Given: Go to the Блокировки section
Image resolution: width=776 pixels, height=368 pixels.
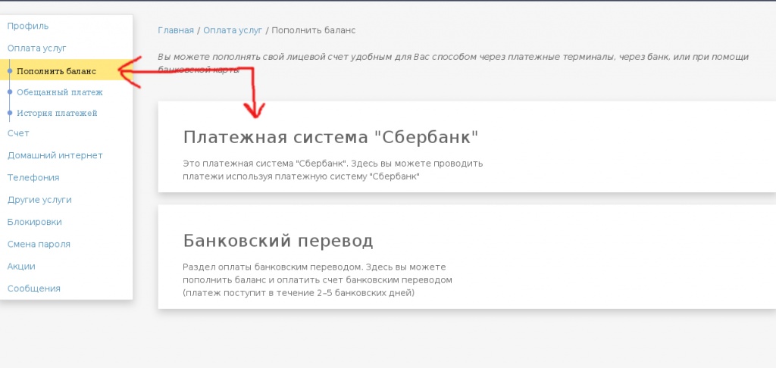Looking at the screenshot, I should coord(35,222).
